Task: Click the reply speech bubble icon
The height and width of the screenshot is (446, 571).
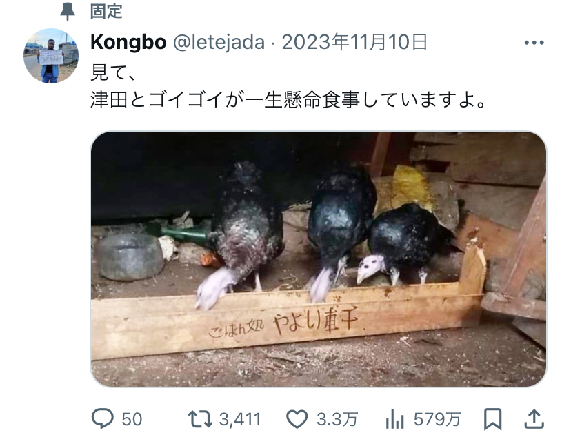Action: tap(102, 418)
